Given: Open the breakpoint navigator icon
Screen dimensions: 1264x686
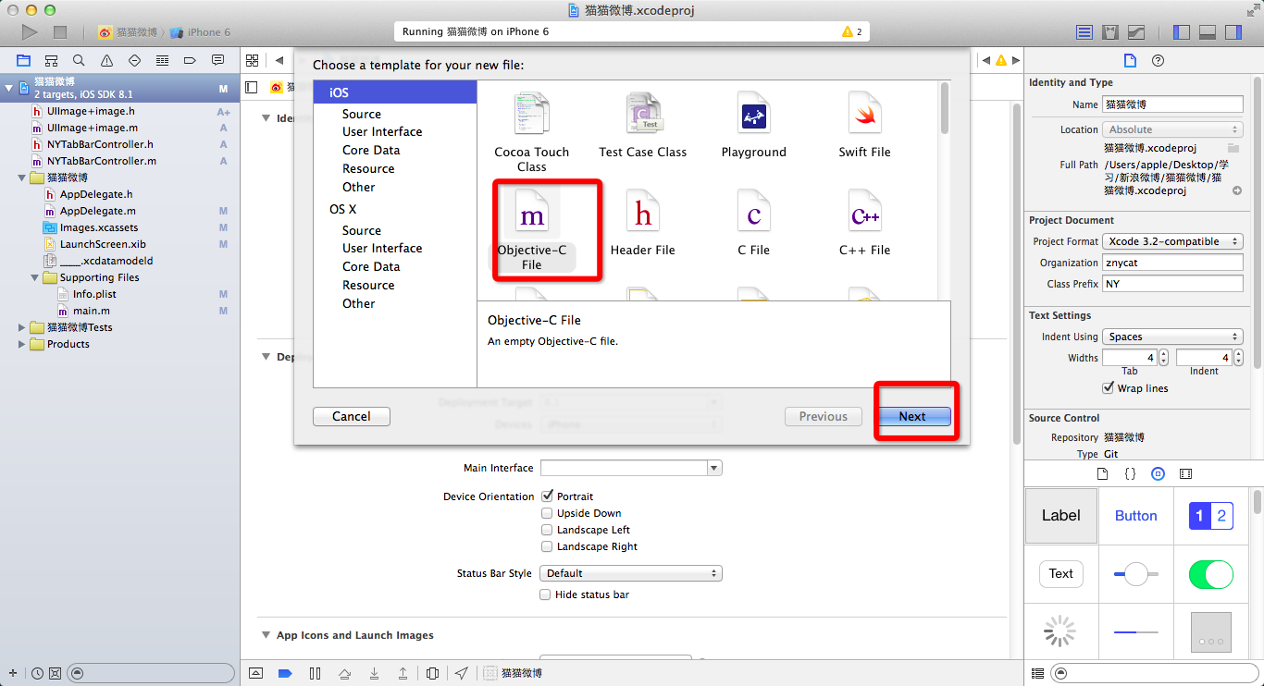Looking at the screenshot, I should coord(190,60).
